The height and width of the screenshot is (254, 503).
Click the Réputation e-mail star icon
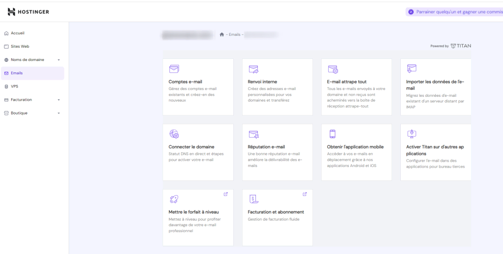253,134
